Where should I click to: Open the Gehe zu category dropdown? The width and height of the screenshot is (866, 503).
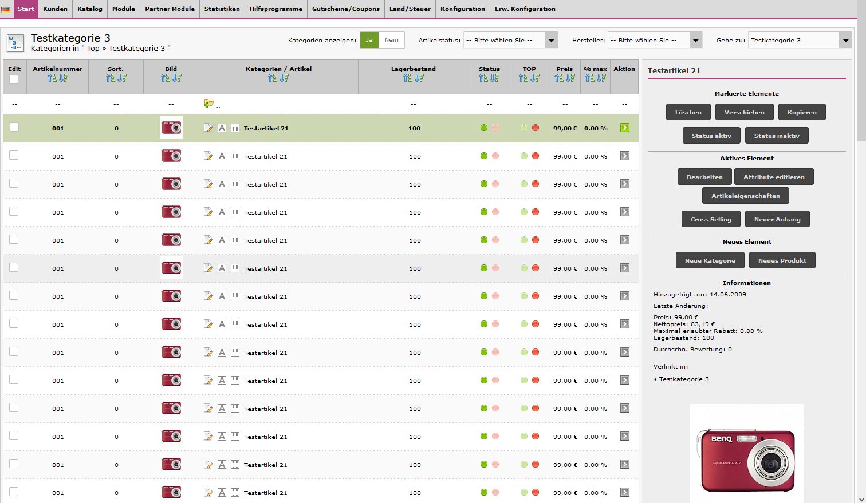pos(800,40)
